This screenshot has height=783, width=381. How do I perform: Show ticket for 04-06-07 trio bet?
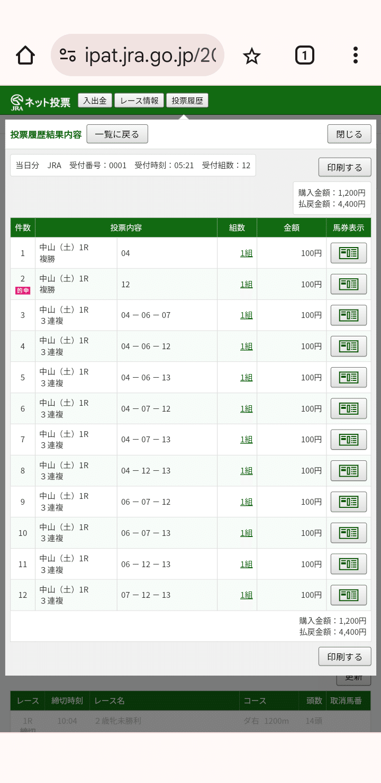pyautogui.click(x=348, y=315)
